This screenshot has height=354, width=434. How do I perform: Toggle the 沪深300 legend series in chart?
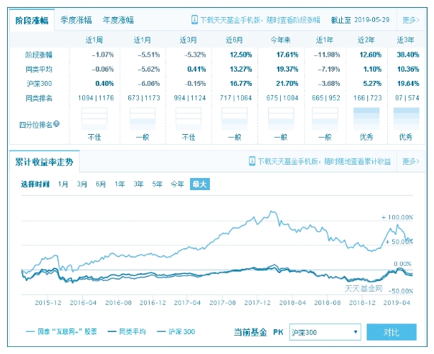[177, 331]
